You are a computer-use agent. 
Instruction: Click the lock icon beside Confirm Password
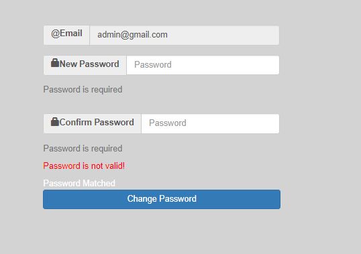(x=55, y=121)
